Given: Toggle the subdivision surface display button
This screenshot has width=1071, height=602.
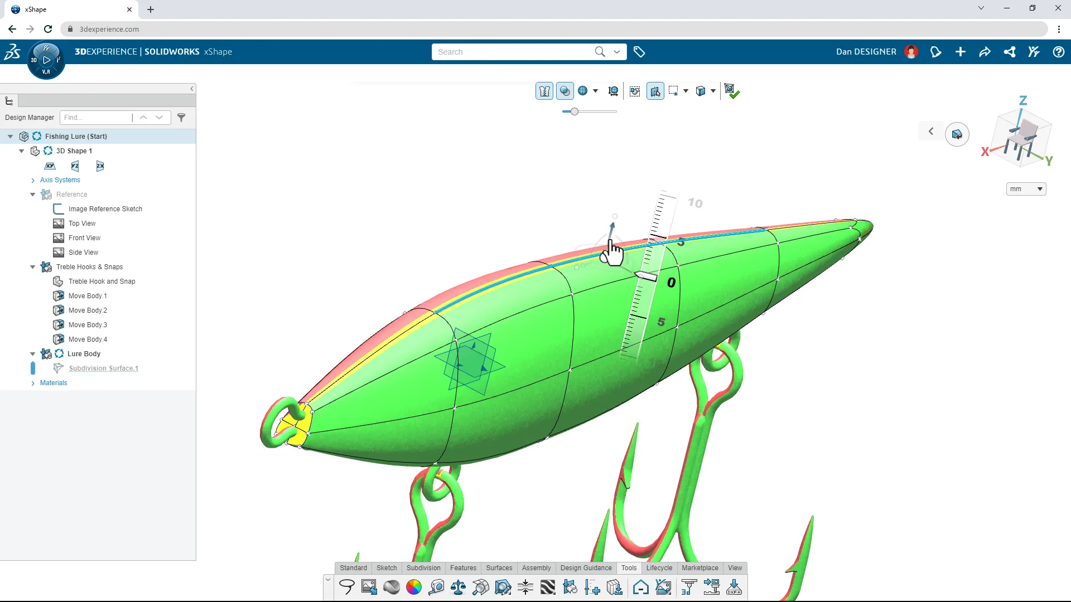Looking at the screenshot, I should (545, 91).
